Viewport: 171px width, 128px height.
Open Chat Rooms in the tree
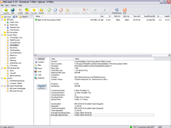coord(14,30)
